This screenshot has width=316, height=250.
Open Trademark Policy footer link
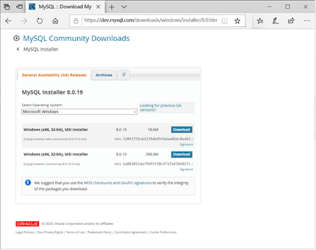click(x=100, y=232)
